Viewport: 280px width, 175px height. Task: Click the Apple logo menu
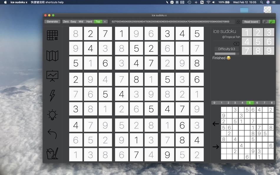[5, 2]
